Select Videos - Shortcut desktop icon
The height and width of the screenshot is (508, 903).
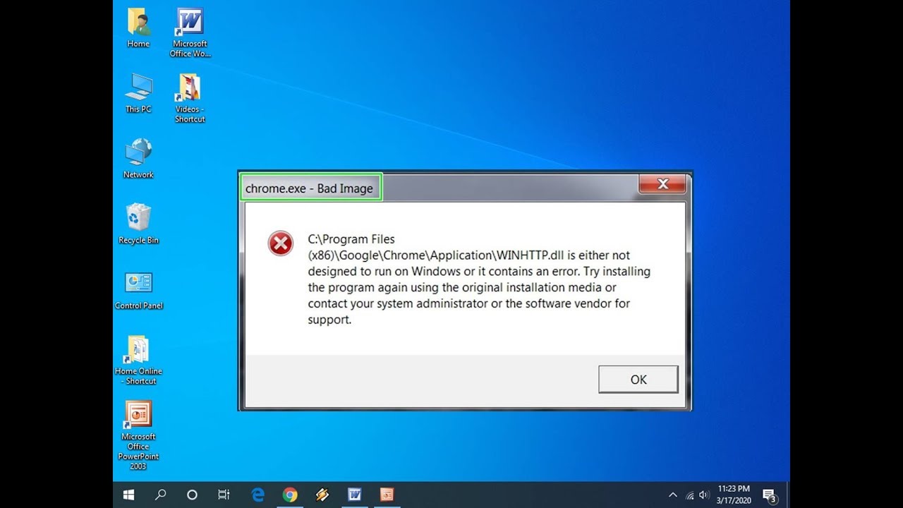click(x=190, y=98)
